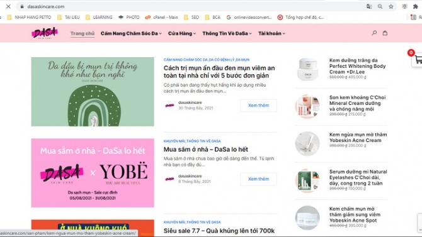Image resolution: width=422 pixels, height=237 pixels.
Task: Open the TAI LIEU bookmark folder
Action: [69, 17]
